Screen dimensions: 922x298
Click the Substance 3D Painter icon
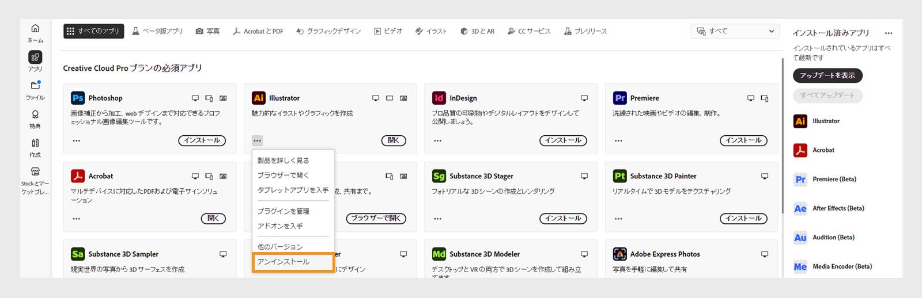coord(620,176)
